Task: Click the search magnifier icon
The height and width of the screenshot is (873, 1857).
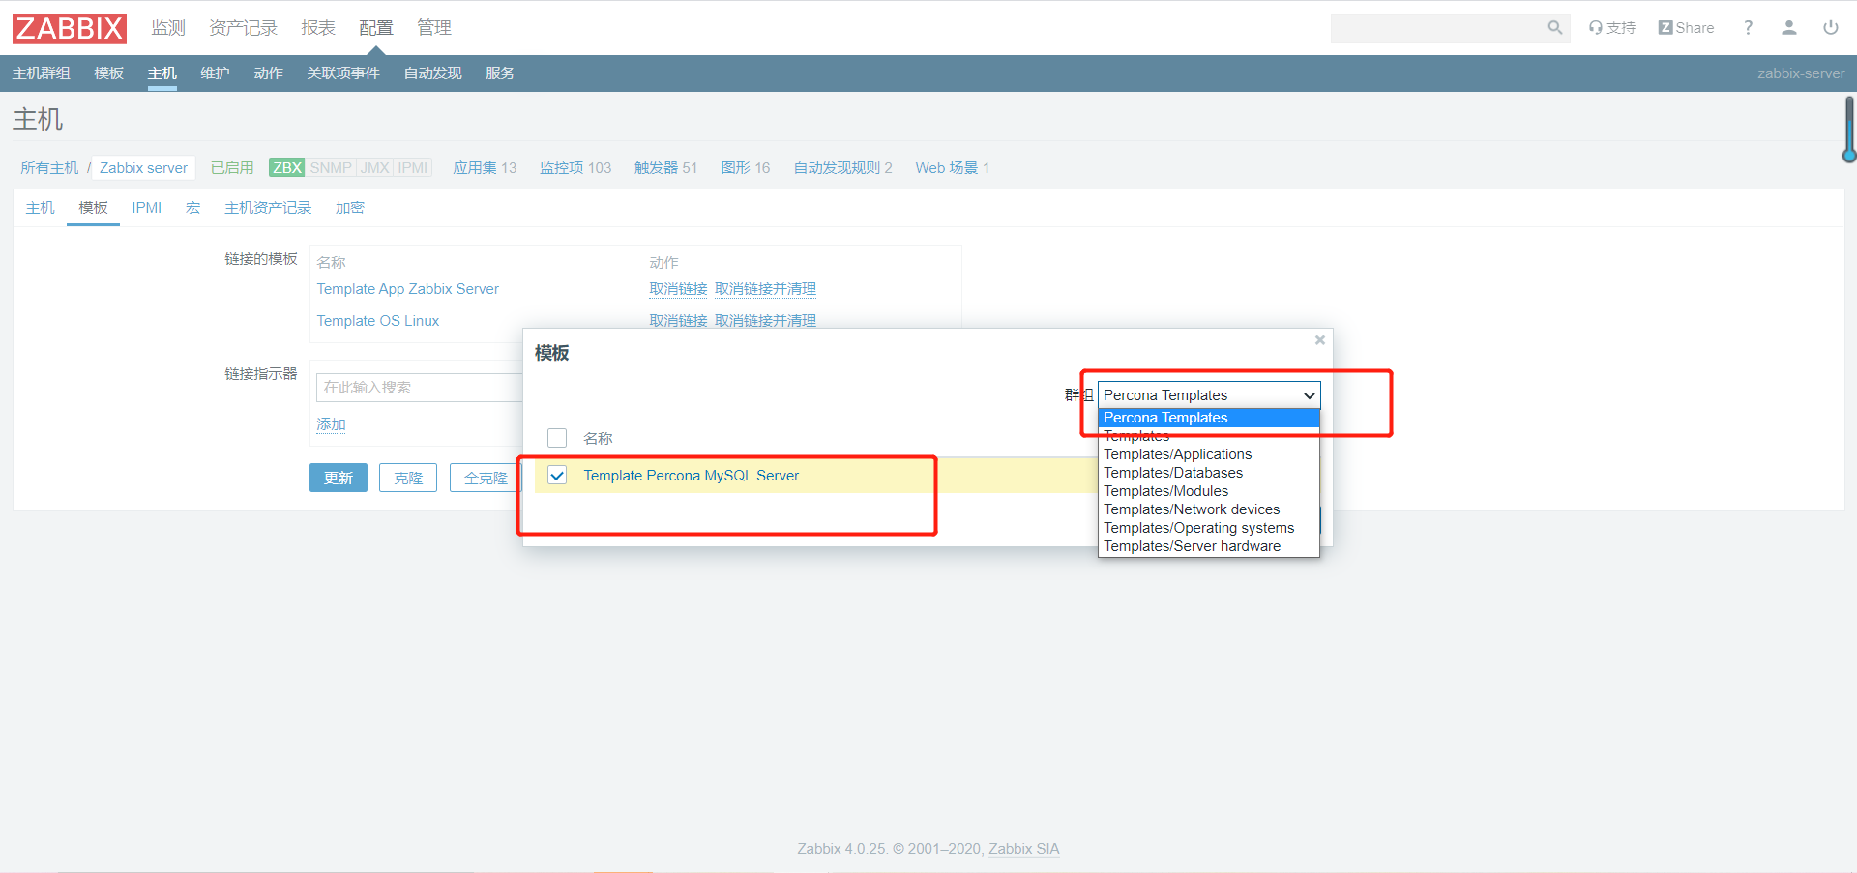Action: [x=1554, y=28]
